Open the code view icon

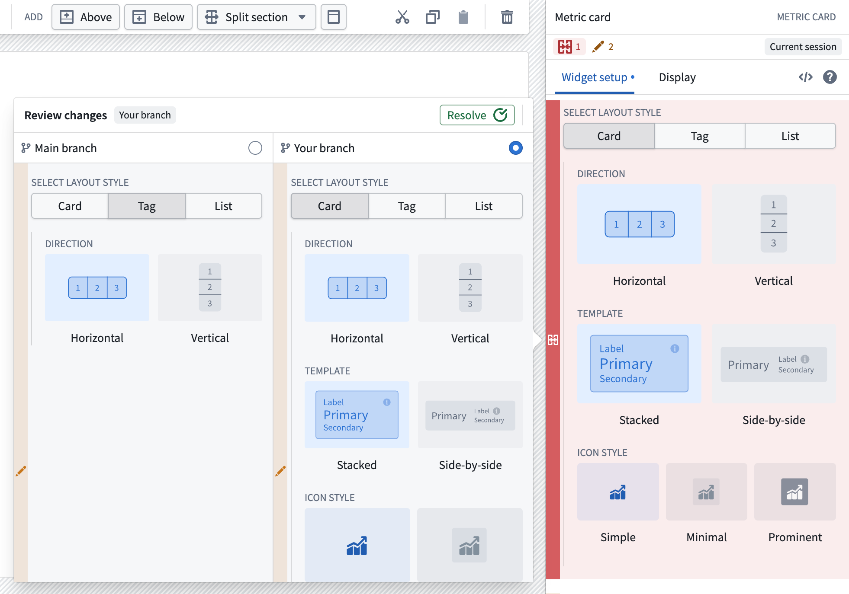point(805,77)
